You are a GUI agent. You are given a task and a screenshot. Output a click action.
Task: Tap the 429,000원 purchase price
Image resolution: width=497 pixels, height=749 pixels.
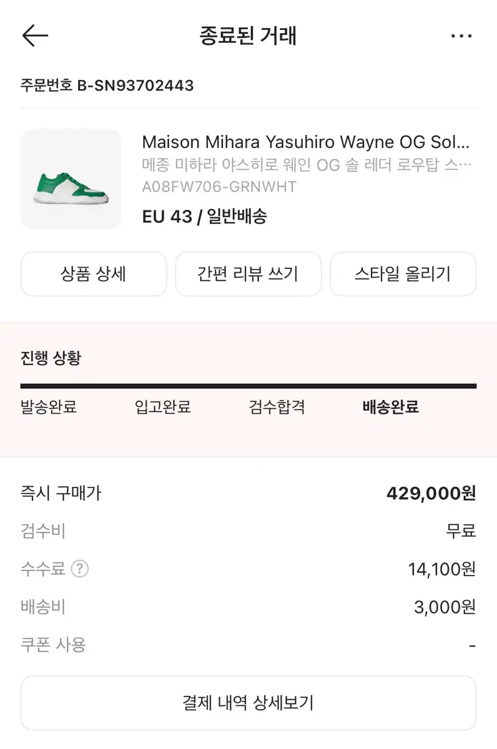[431, 494]
